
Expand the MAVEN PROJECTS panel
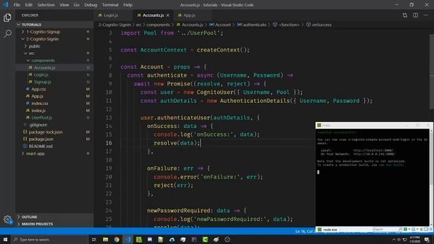coord(37,224)
